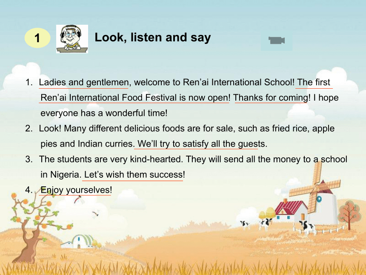366x275 pixels.
Task: Click "We'll try to satisfy all the guests"
Action: click(201, 144)
